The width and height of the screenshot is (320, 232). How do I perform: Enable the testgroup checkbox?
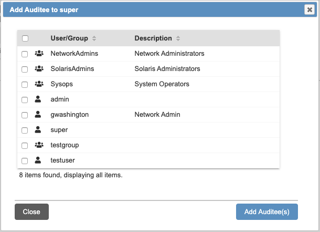(25, 145)
